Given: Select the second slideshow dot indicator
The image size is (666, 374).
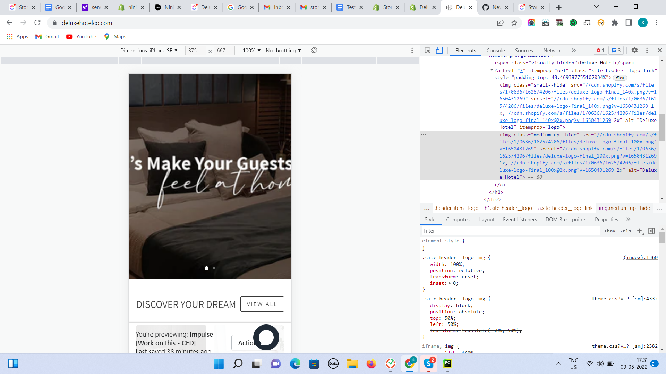Looking at the screenshot, I should point(214,268).
